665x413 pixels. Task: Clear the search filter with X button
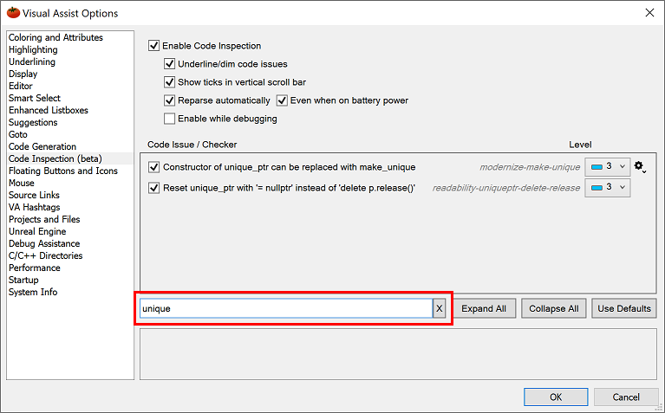439,309
